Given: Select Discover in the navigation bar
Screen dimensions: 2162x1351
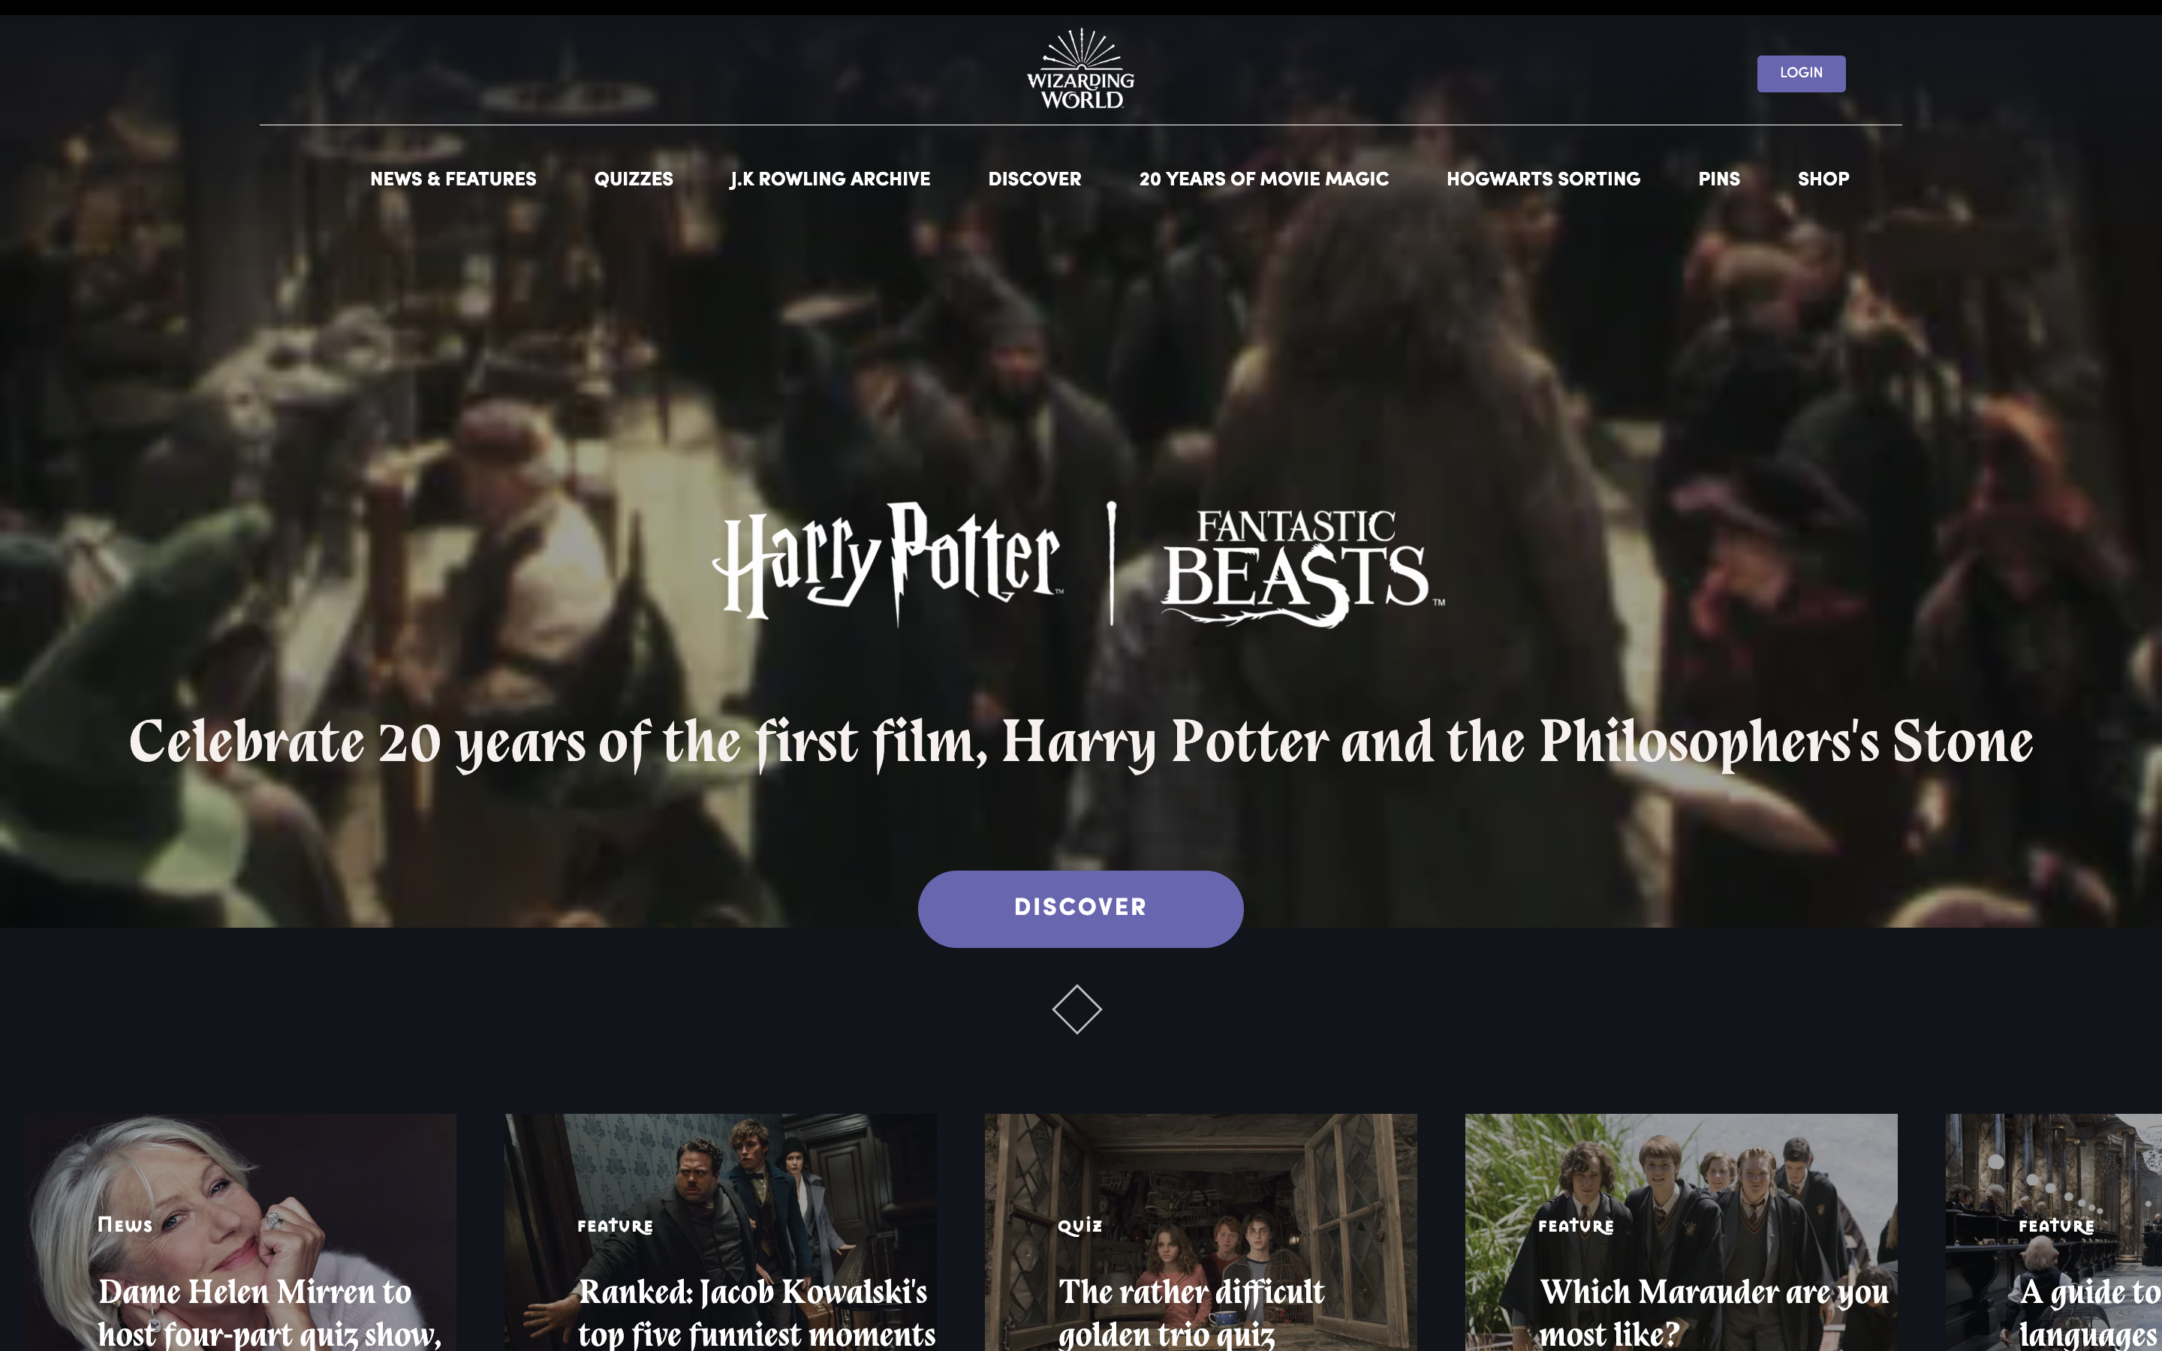Looking at the screenshot, I should point(1034,179).
